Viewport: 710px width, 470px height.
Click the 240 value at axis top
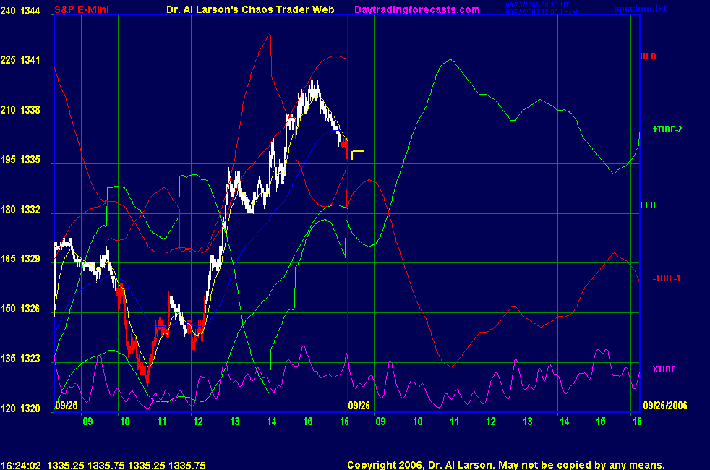pos(9,9)
